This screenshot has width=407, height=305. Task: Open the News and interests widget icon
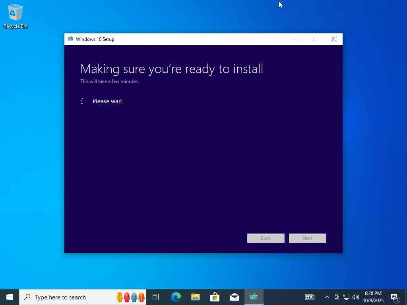coord(309,297)
